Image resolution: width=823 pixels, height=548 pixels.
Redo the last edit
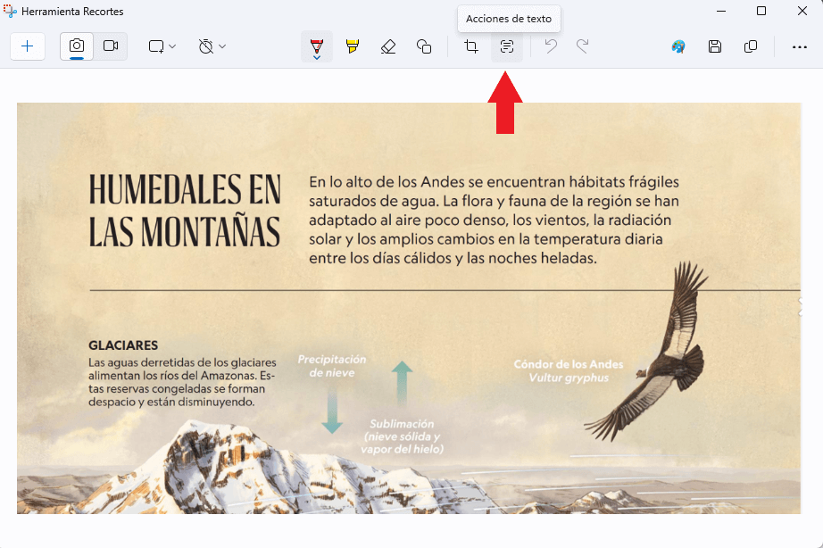[582, 46]
